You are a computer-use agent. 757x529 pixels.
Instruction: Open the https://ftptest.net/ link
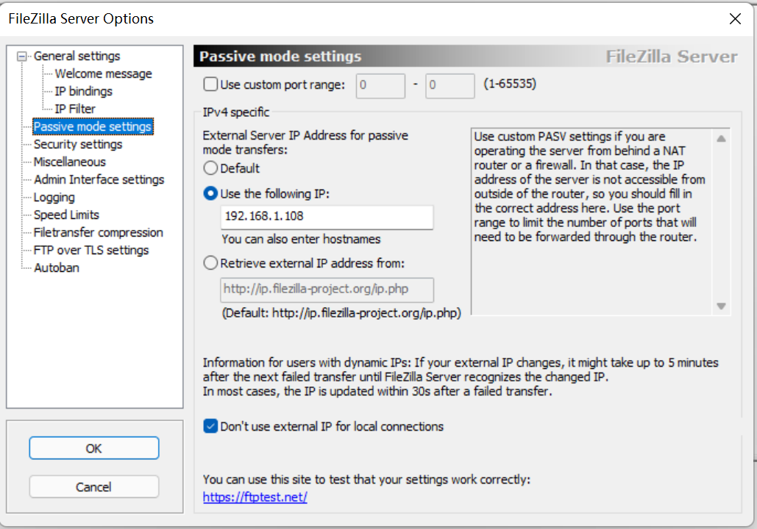point(255,497)
